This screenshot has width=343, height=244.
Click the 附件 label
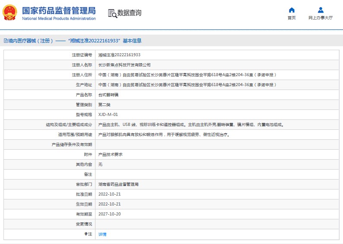(88, 154)
